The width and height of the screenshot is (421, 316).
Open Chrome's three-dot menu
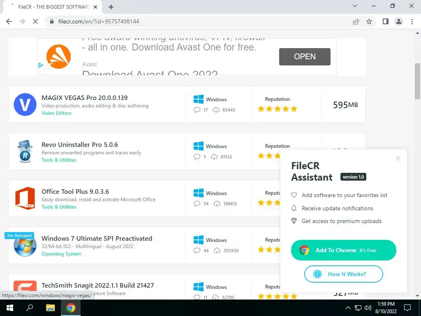coord(412,21)
